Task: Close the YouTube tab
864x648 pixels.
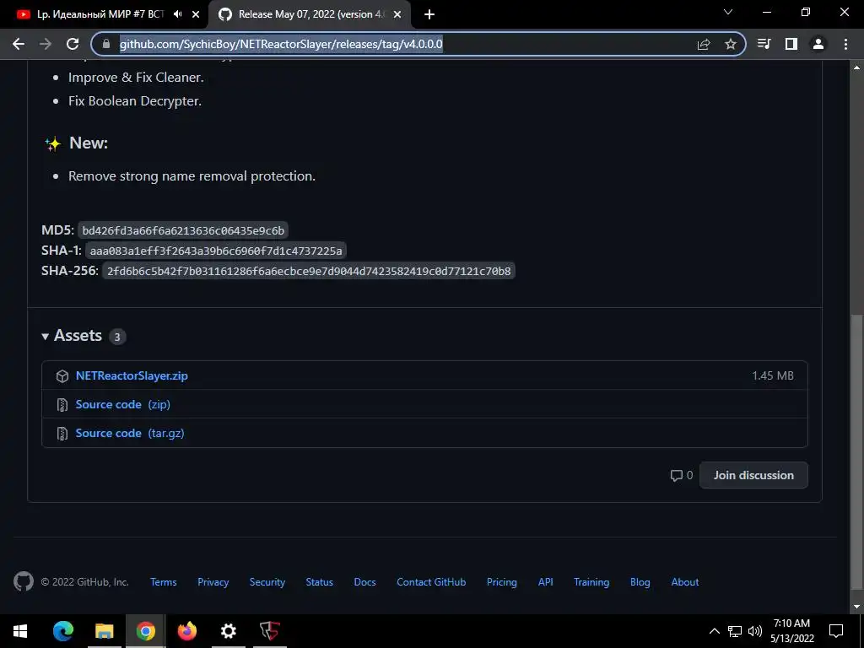Action: pyautogui.click(x=196, y=14)
